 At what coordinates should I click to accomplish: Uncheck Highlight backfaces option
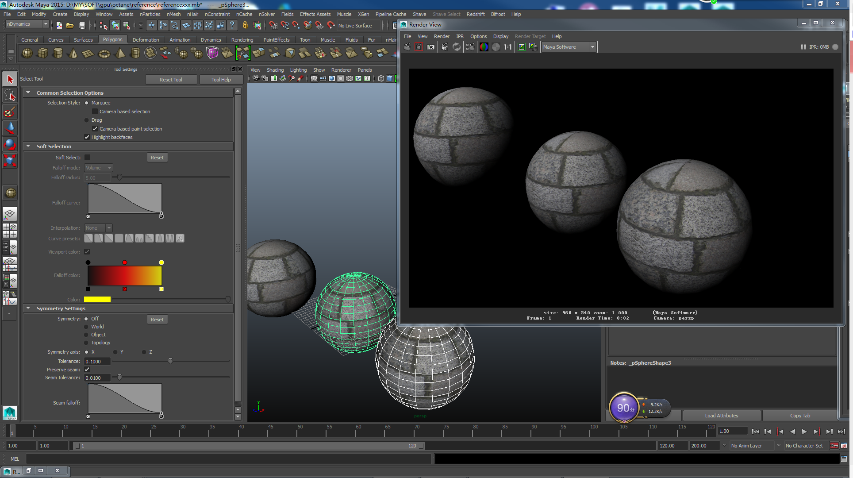pyautogui.click(x=87, y=137)
